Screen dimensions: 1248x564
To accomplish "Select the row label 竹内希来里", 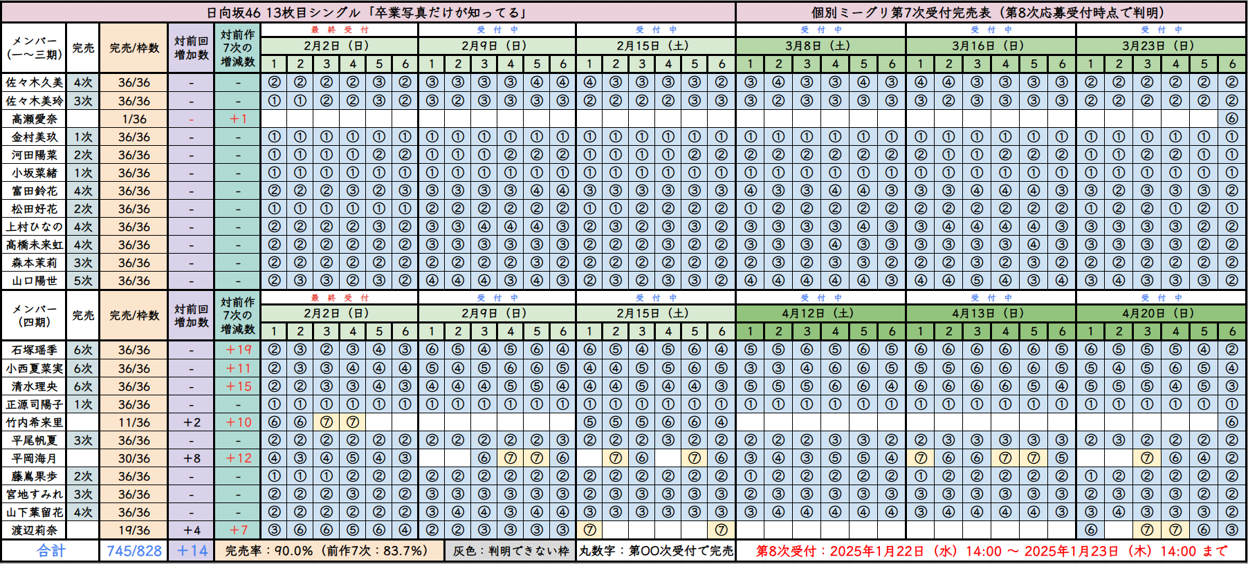I will [x=35, y=422].
